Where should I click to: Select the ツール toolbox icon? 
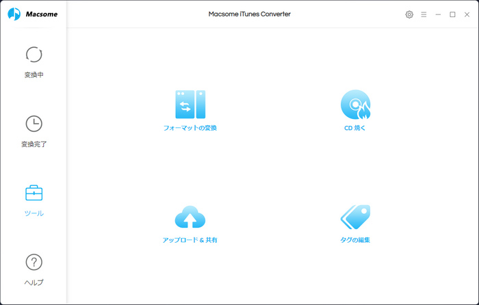tap(34, 193)
